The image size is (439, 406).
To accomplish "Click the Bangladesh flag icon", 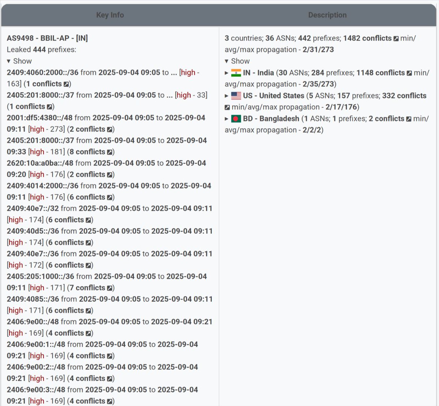I will click(x=236, y=119).
